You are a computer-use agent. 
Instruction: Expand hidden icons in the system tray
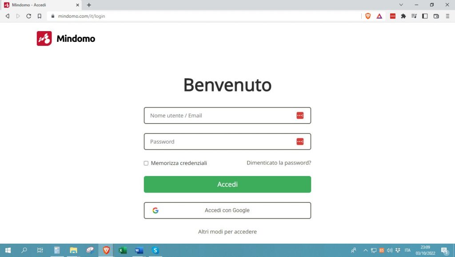coord(365,250)
